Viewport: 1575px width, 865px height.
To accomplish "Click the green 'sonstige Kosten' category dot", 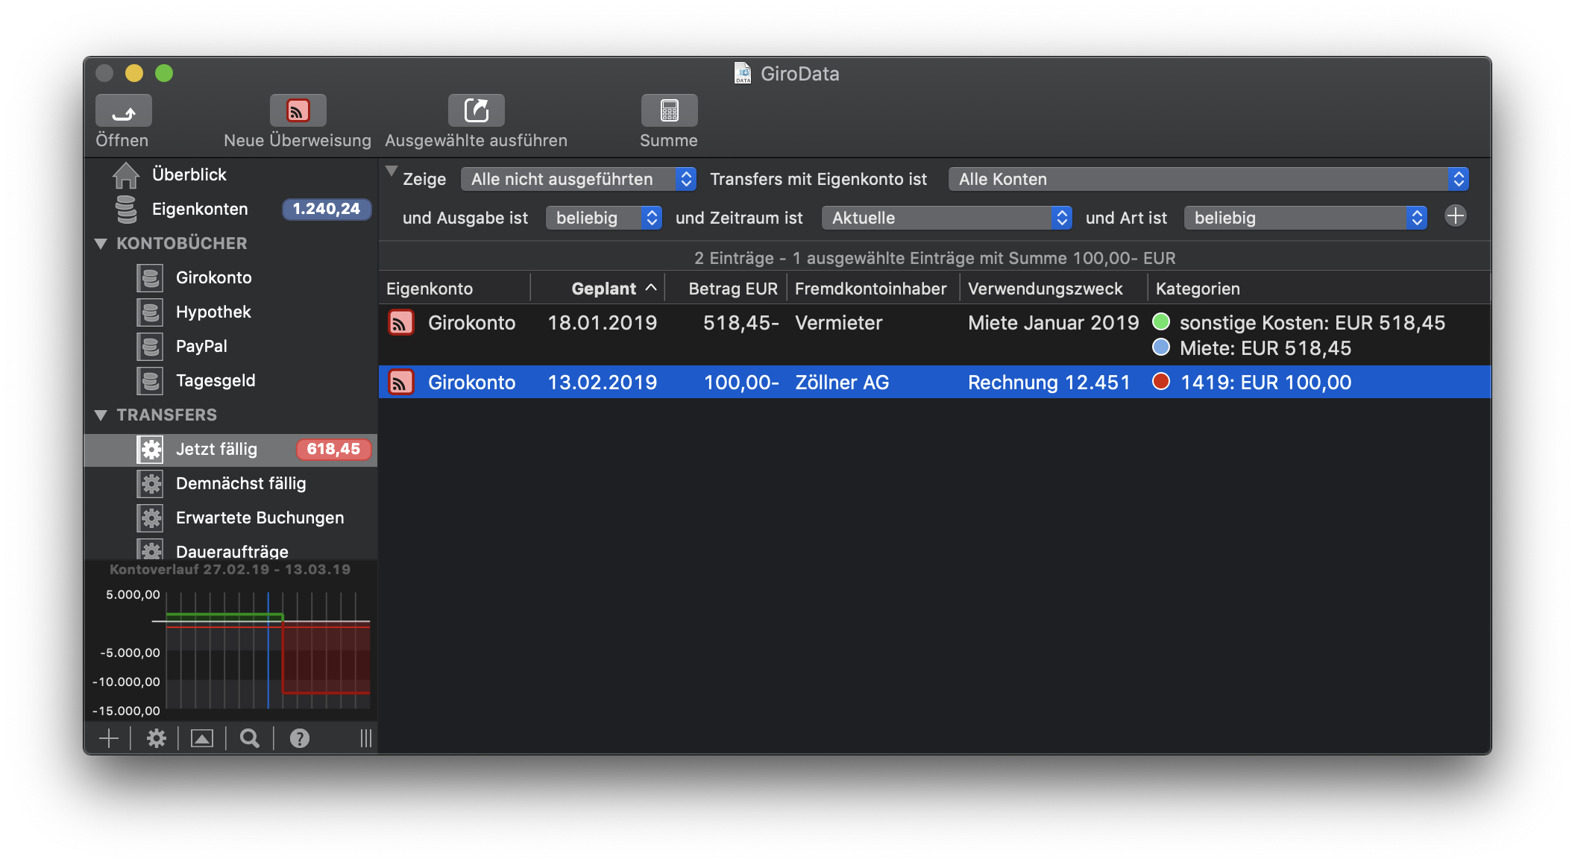I will click(x=1161, y=322).
